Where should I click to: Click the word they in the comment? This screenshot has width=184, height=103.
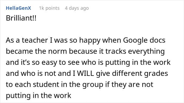(x=119, y=85)
